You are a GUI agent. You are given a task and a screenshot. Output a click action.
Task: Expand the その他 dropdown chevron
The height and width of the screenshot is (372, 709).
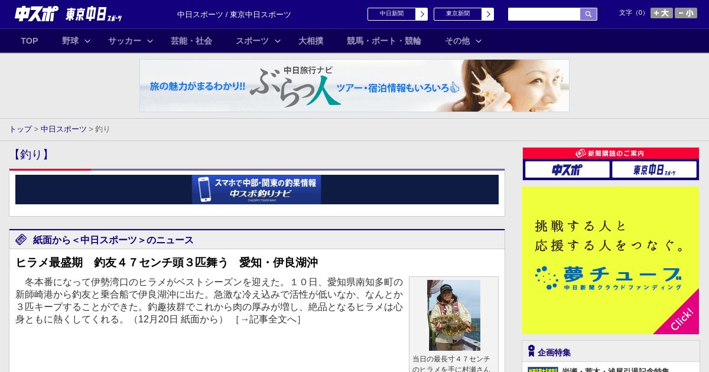click(479, 41)
